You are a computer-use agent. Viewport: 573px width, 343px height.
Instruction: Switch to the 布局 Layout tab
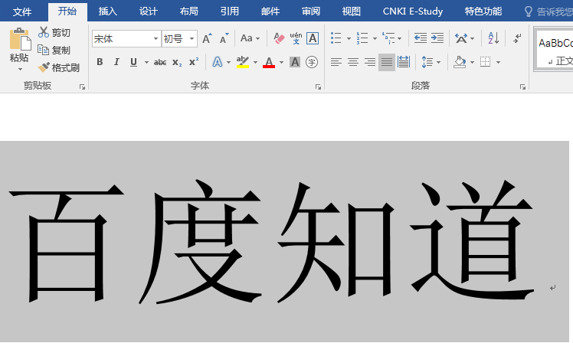[189, 11]
